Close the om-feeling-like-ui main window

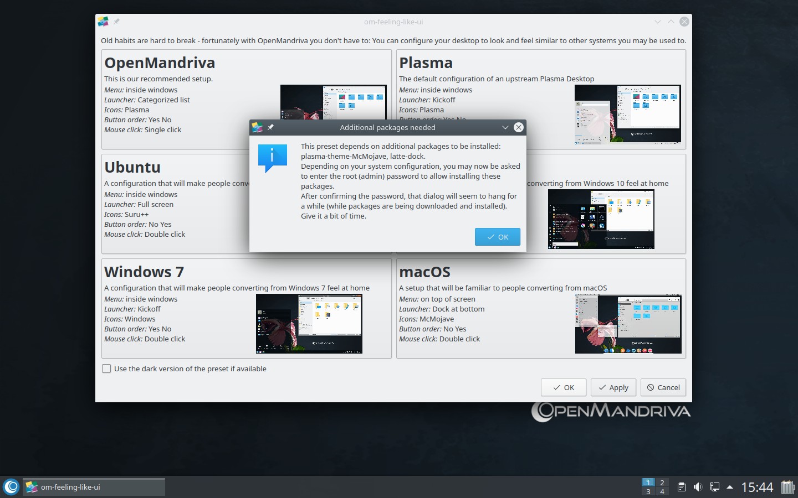684,22
